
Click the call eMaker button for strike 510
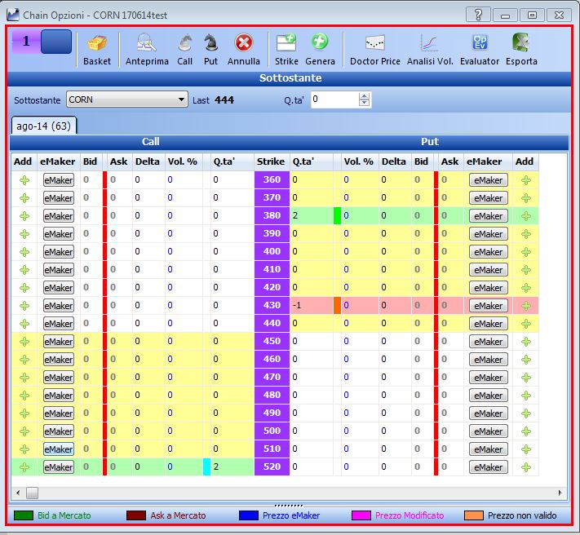pos(59,449)
